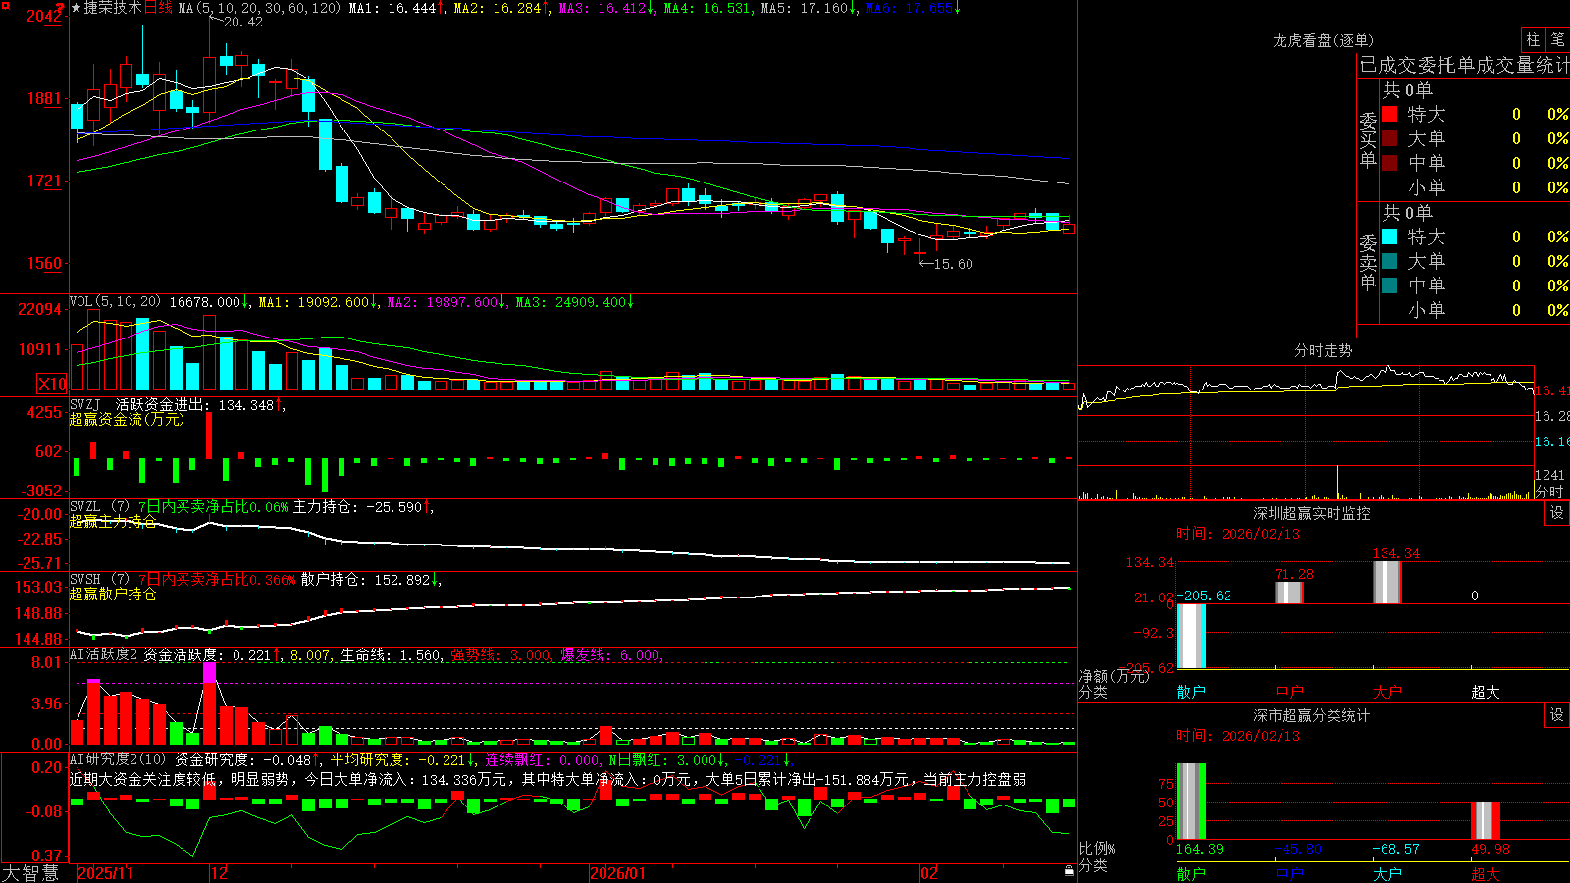Click the SVZJ indicator name
Image resolution: width=1570 pixels, height=883 pixels.
[85, 404]
